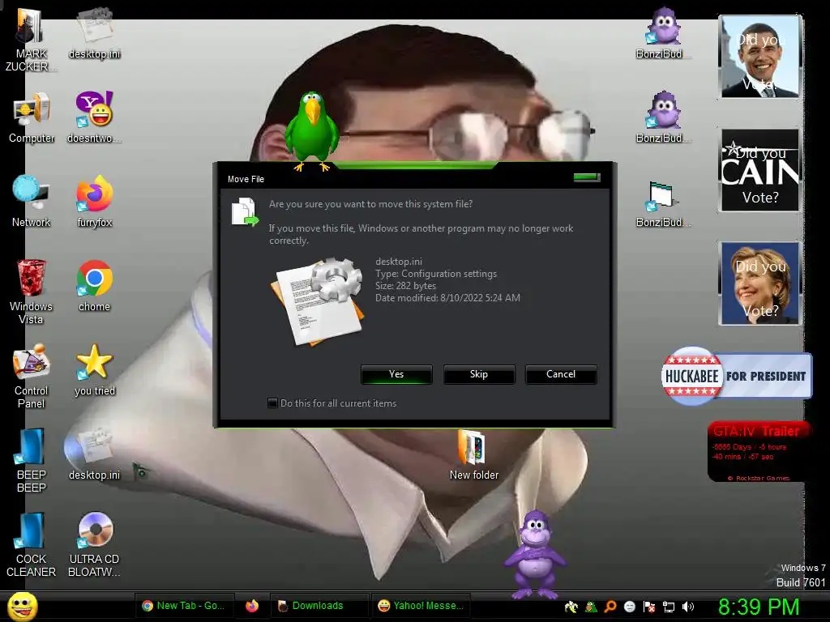This screenshot has height=622, width=830.
Task: Click Yes in the Move File dialog
Action: tap(396, 374)
